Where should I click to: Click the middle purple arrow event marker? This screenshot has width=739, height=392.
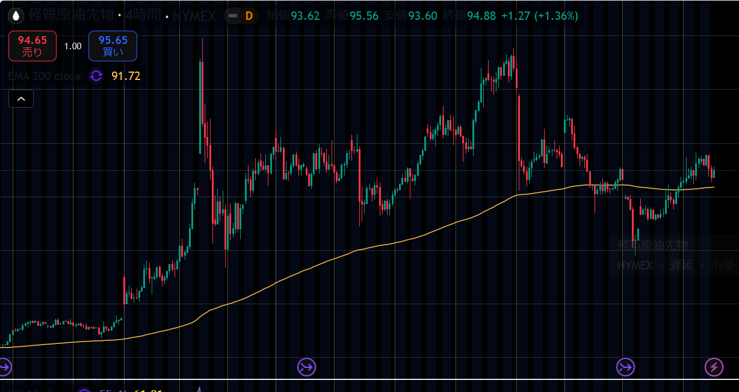click(306, 366)
